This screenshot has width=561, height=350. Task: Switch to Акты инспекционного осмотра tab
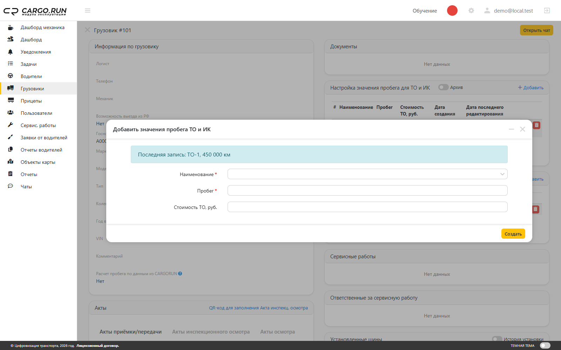pos(211,332)
